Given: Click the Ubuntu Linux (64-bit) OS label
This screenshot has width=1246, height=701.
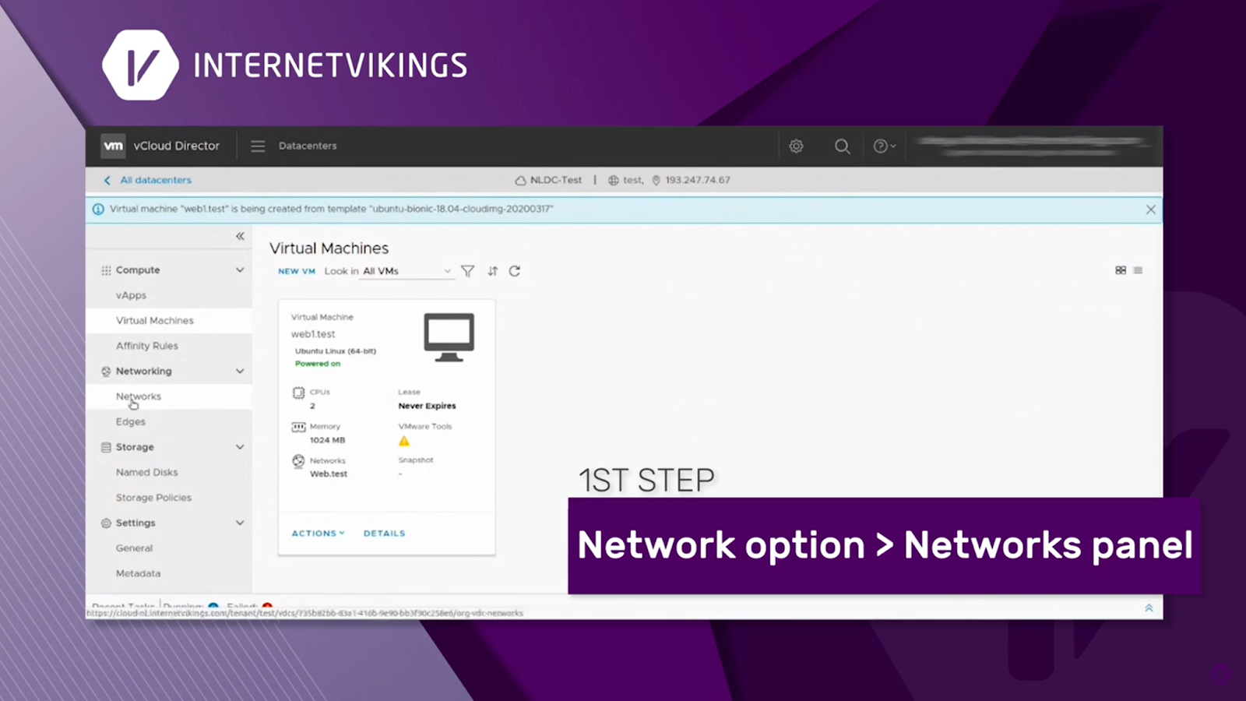Looking at the screenshot, I should pos(336,351).
